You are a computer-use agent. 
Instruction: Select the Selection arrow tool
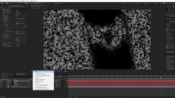5,3
